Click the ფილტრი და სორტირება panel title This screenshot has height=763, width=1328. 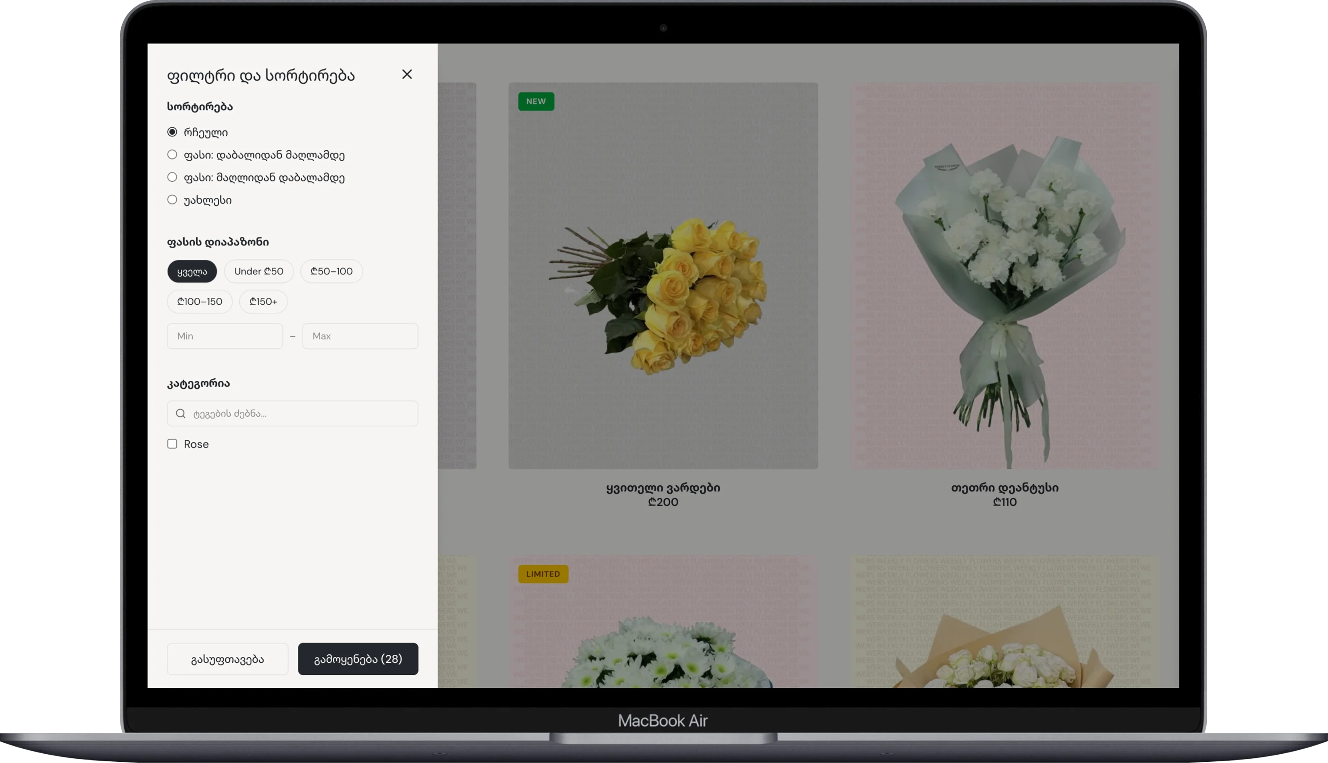coord(261,76)
